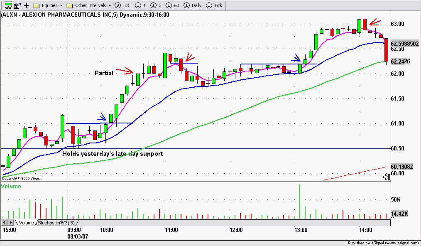Switch to the 5-minute interval
The image size is (421, 246).
click(156, 5)
